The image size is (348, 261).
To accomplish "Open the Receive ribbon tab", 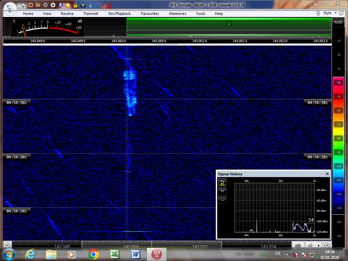I will pyautogui.click(x=67, y=14).
